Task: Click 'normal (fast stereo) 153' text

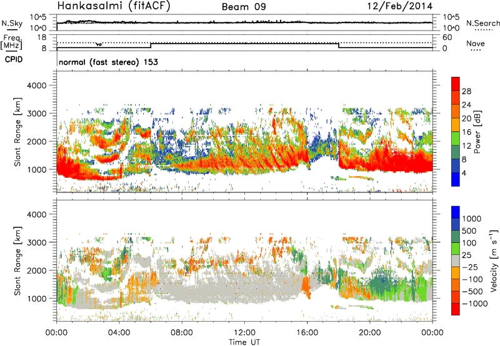Action: pyautogui.click(x=108, y=62)
